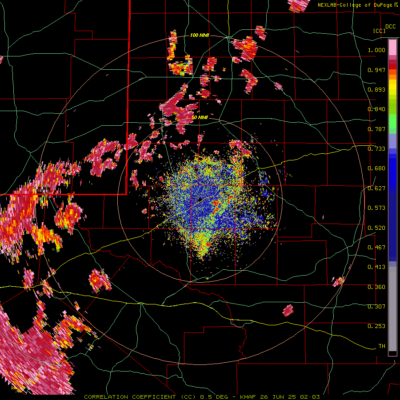Image resolution: width=400 pixels, height=400 pixels.
Task: Select the 0.680 scale value
Action: click(376, 168)
